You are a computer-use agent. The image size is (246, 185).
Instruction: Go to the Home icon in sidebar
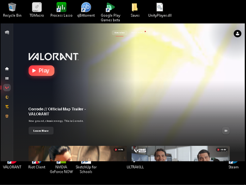(x=7, y=69)
